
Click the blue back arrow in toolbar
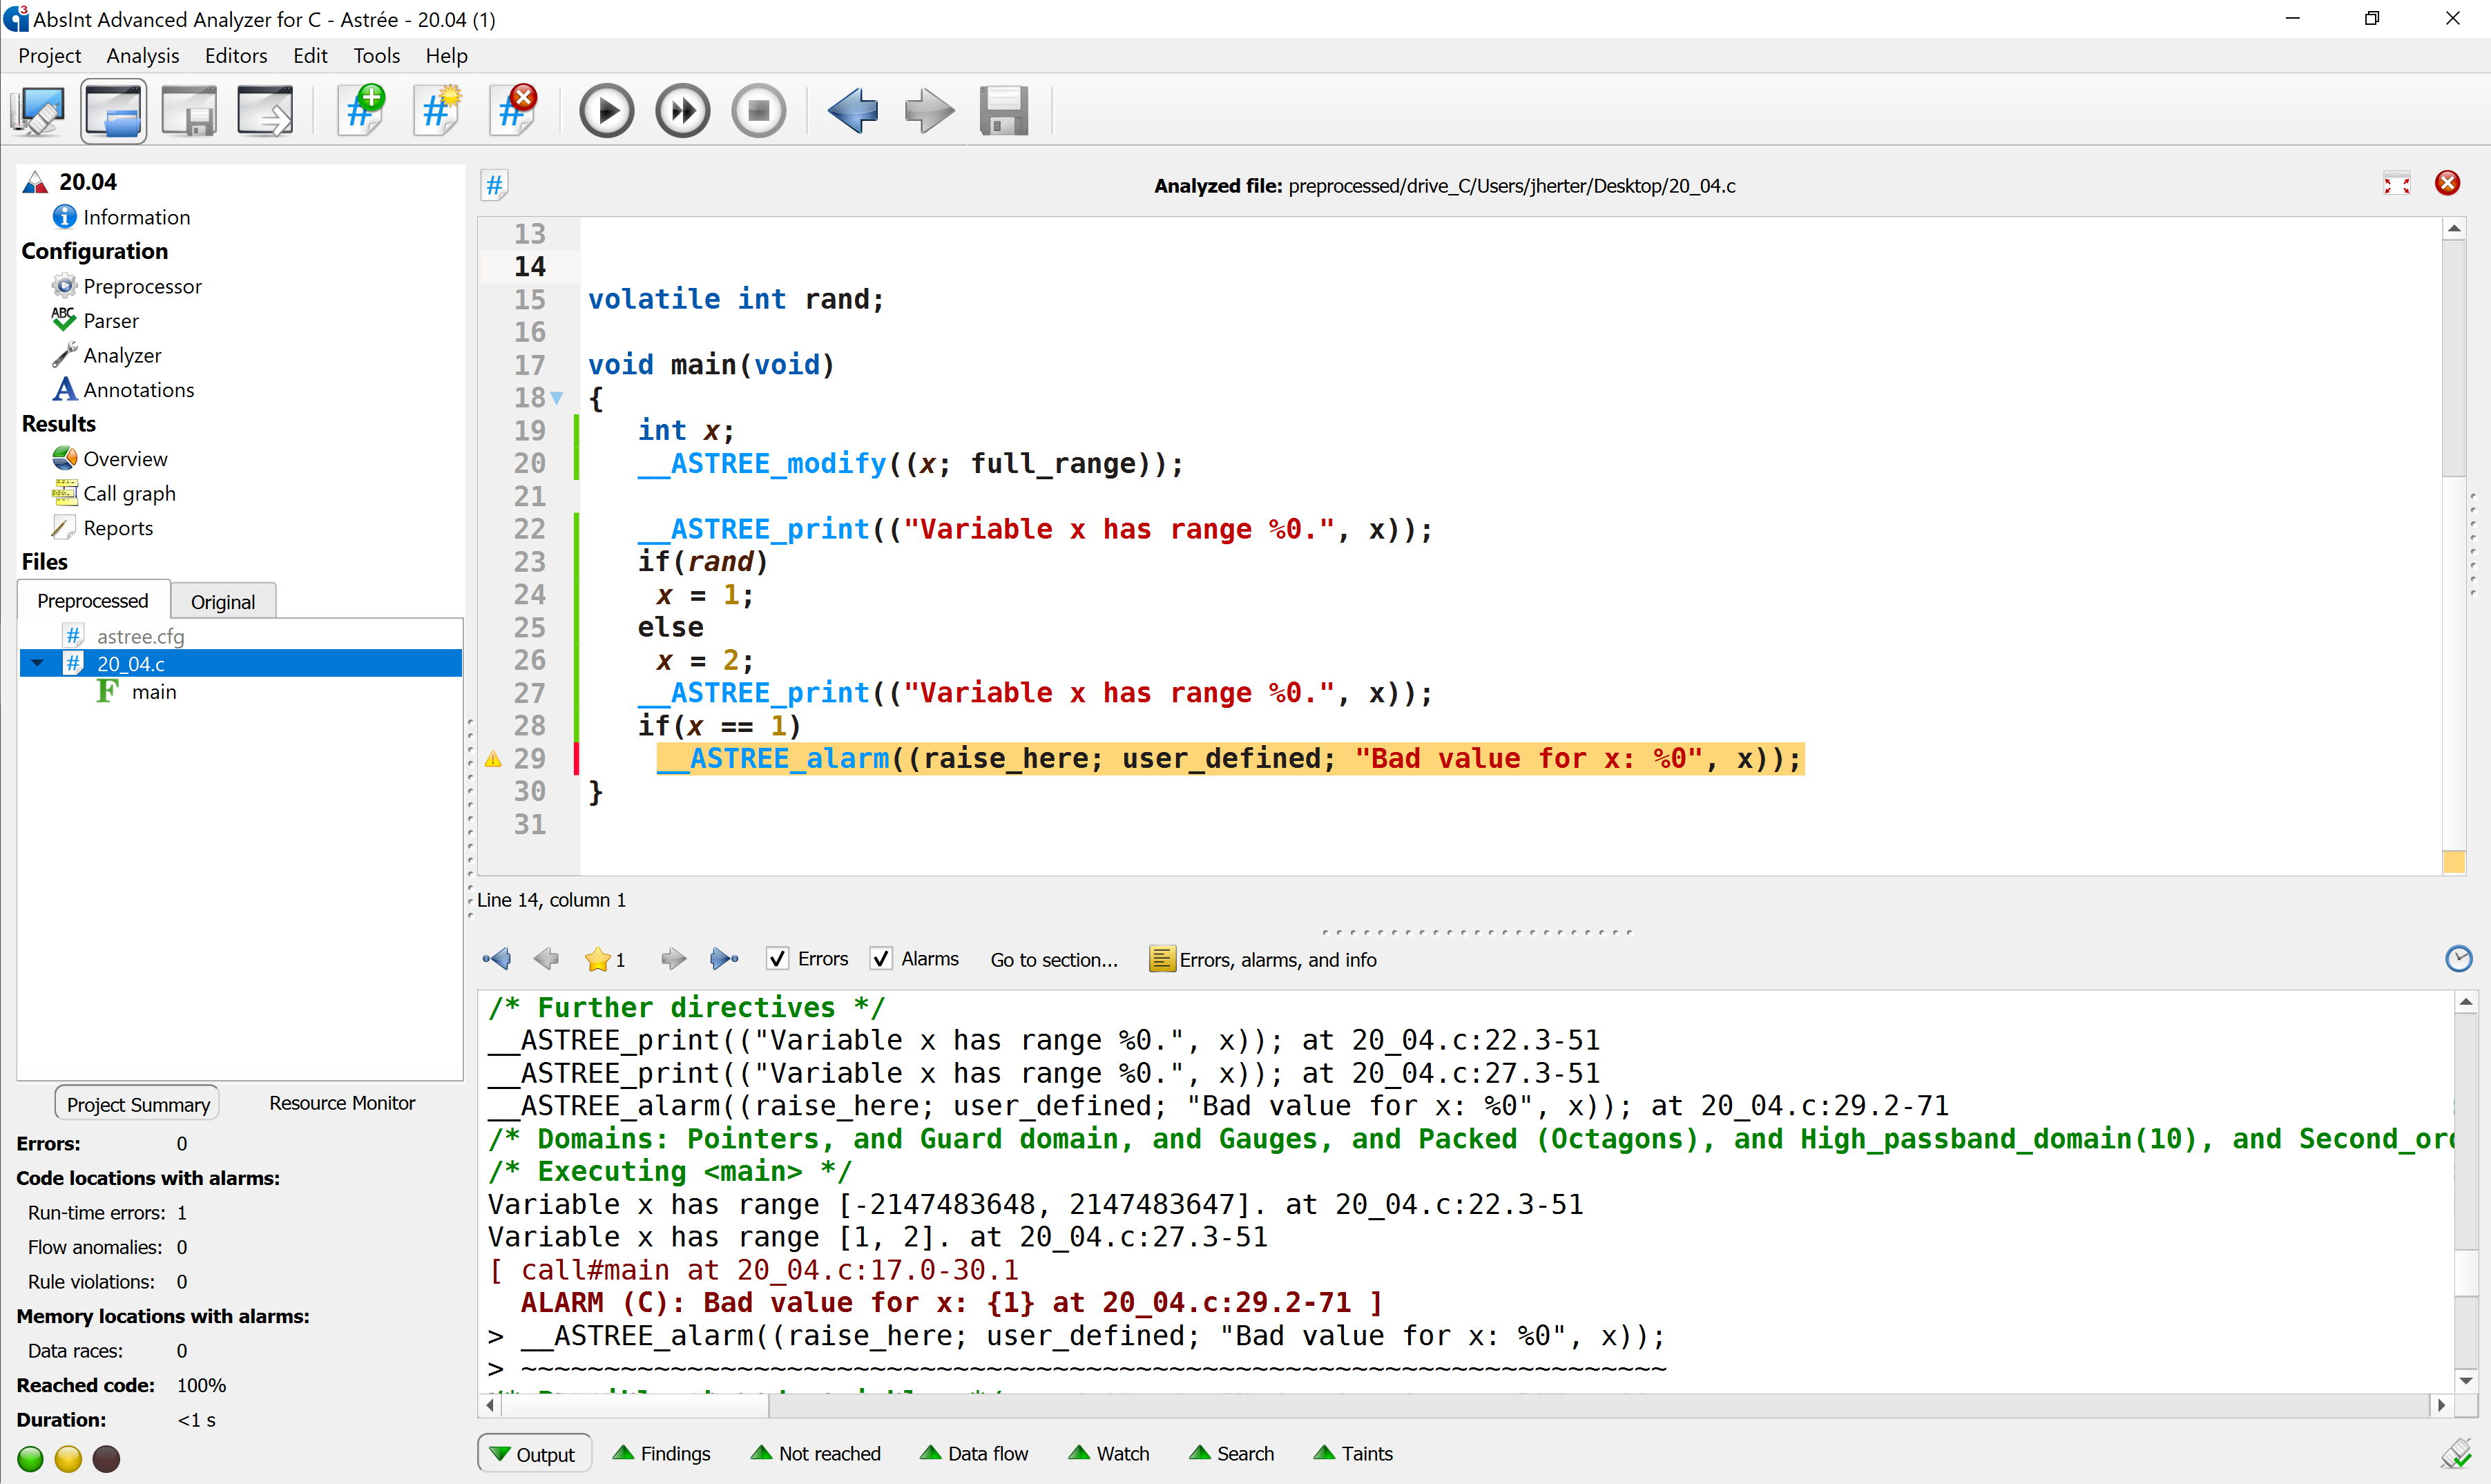pyautogui.click(x=853, y=110)
